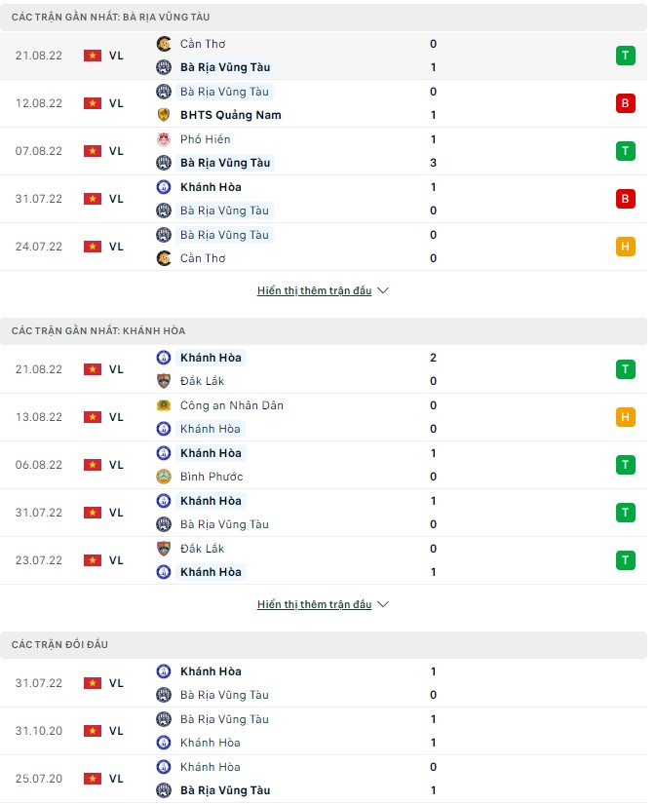Viewport: 656px width, 804px height.
Task: Click the Đắk Lắk logo in the 21.08.22 match
Action: coord(164,381)
